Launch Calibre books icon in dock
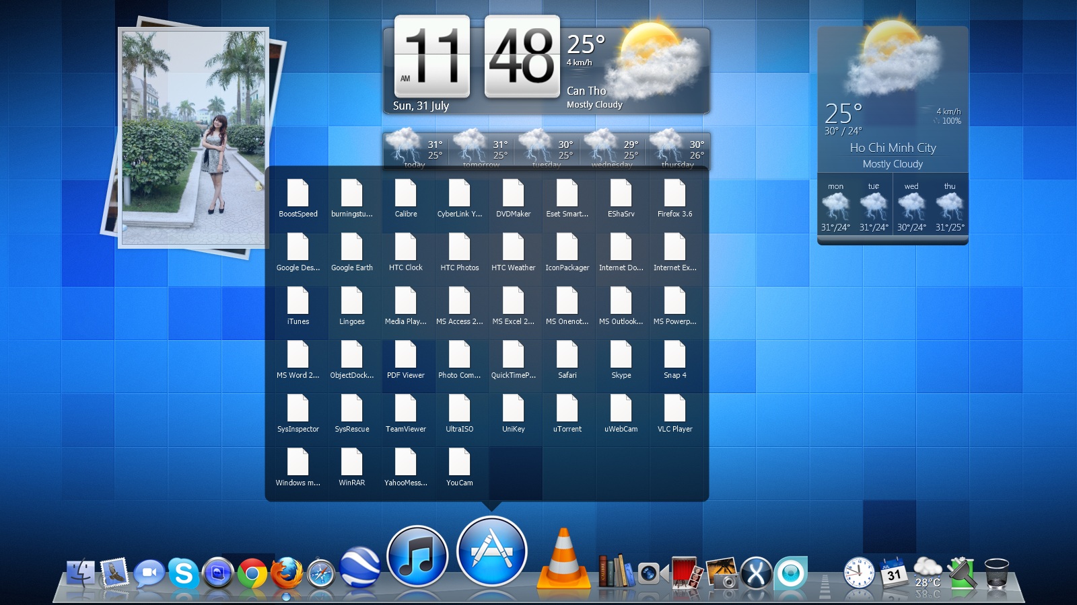Screen dimensions: 1077x605 (616, 571)
